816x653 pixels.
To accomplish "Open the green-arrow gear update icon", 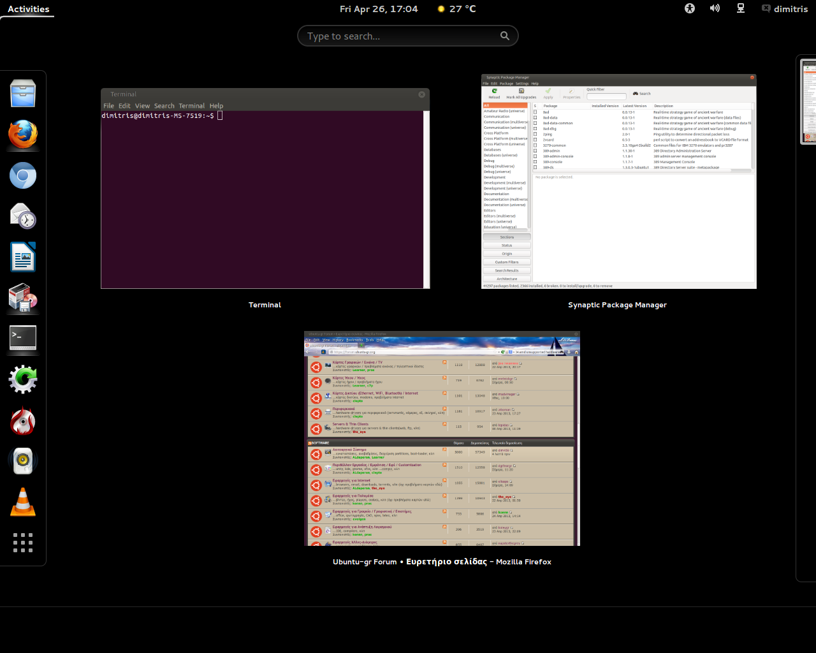I will [23, 379].
